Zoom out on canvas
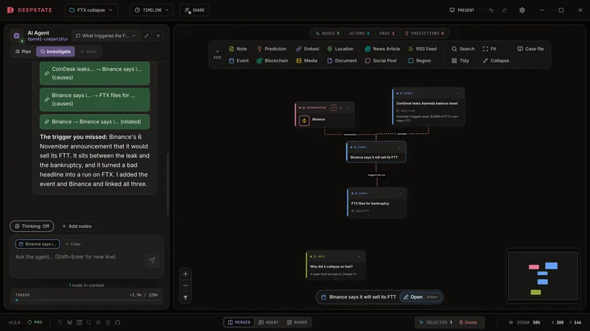590x331 pixels. [186, 285]
